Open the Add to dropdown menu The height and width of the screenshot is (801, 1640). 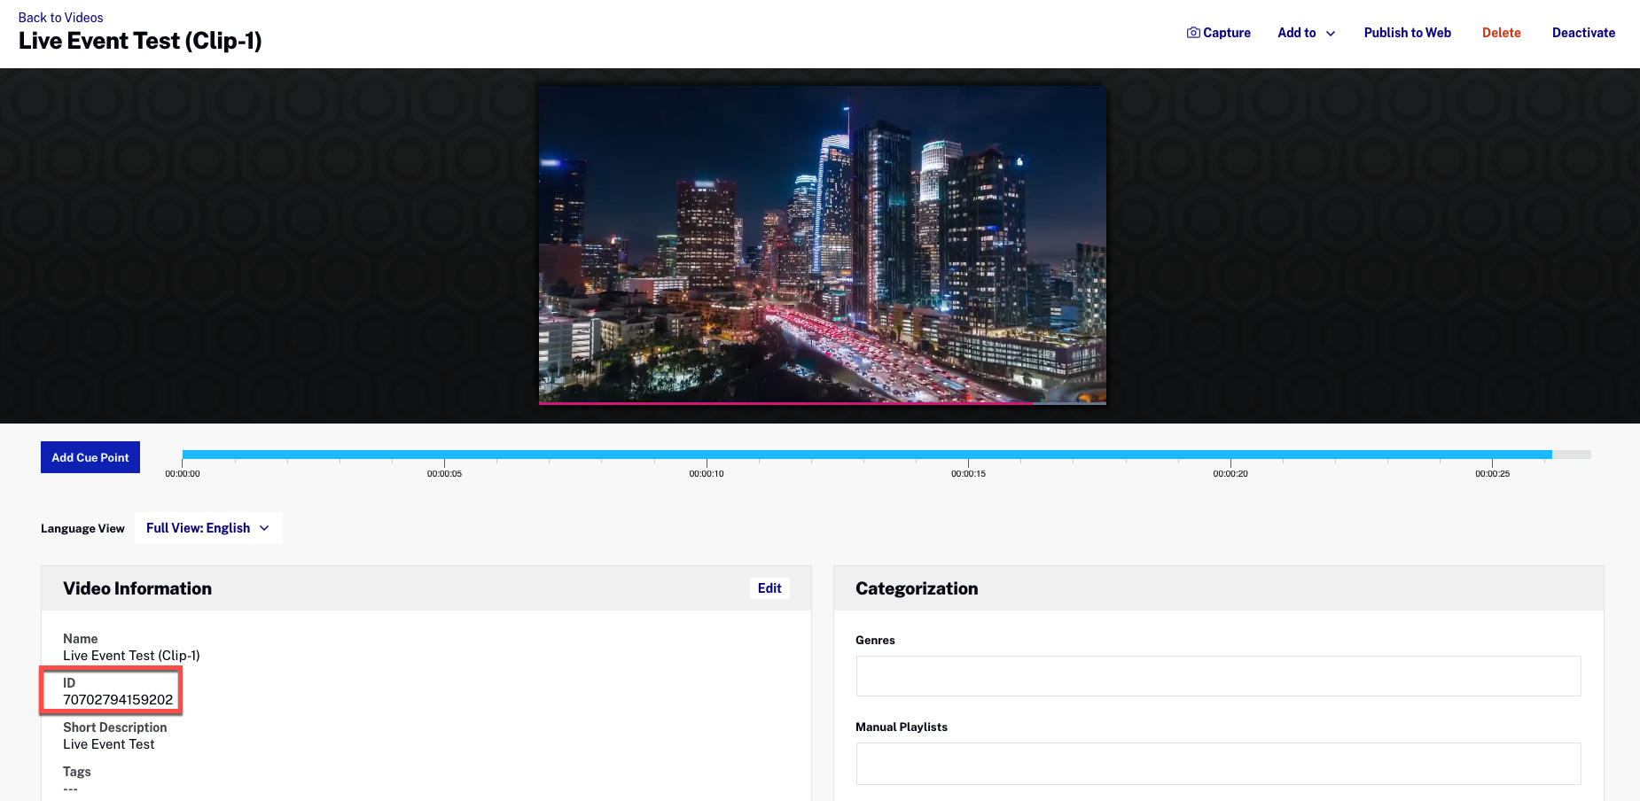point(1306,33)
